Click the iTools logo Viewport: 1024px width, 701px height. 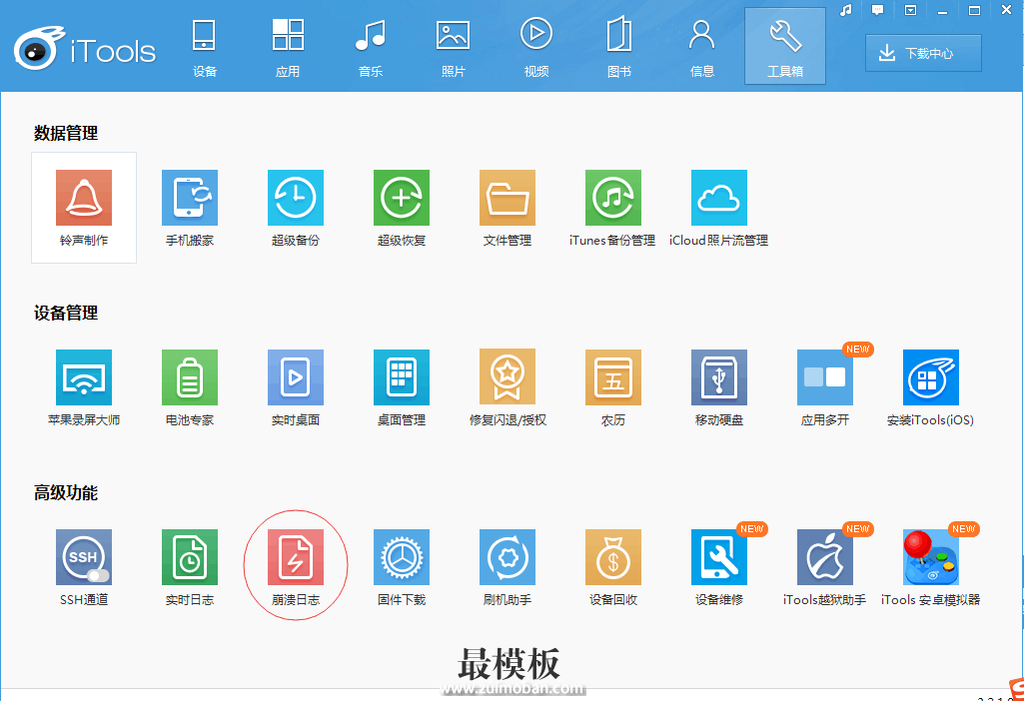(85, 48)
